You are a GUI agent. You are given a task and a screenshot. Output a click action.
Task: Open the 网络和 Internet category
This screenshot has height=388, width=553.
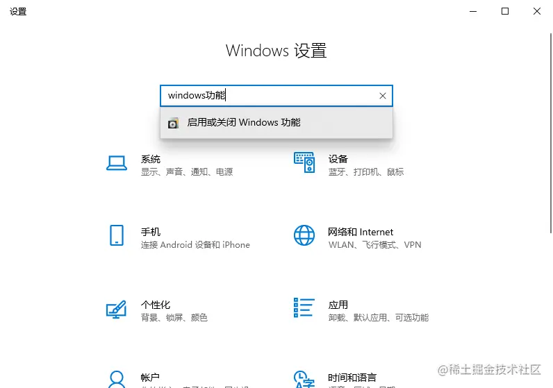(361, 232)
